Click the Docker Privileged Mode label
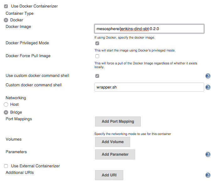 pyautogui.click(x=27, y=43)
